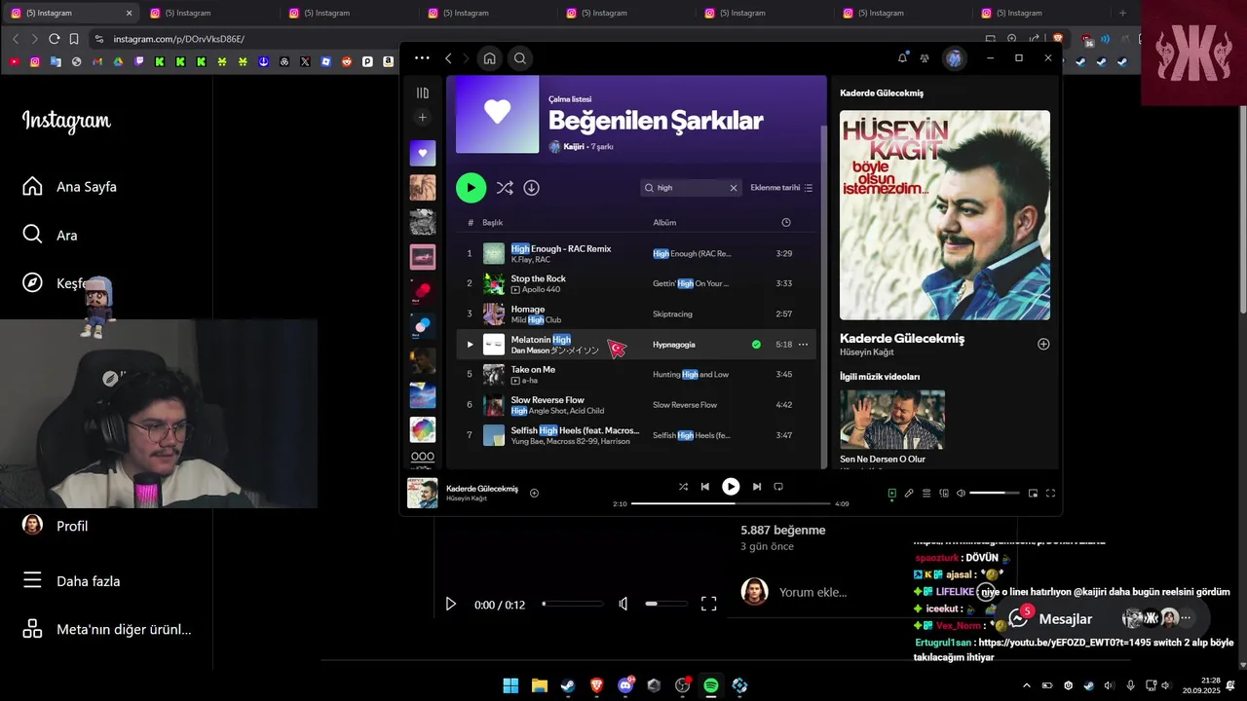Open Steam from Windows taskbar
1247x701 pixels.
pos(568,685)
